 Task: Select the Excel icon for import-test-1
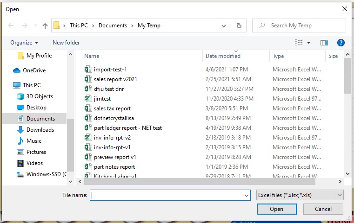coord(87,70)
